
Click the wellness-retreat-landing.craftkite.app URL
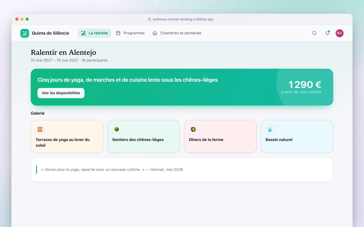tap(183, 19)
